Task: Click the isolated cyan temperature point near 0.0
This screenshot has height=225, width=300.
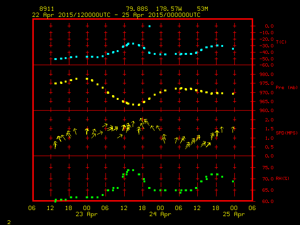Action: pyautogui.click(x=150, y=26)
